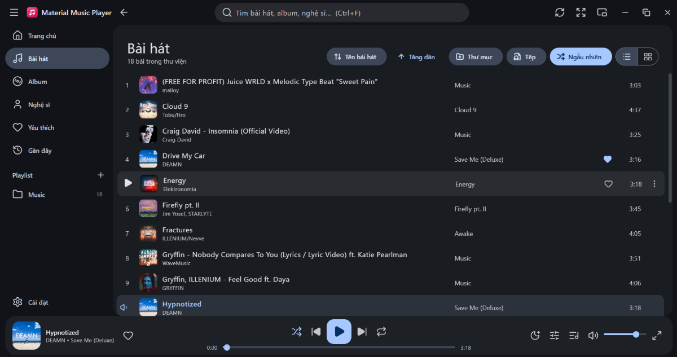Click the playback progress bar

point(339,347)
